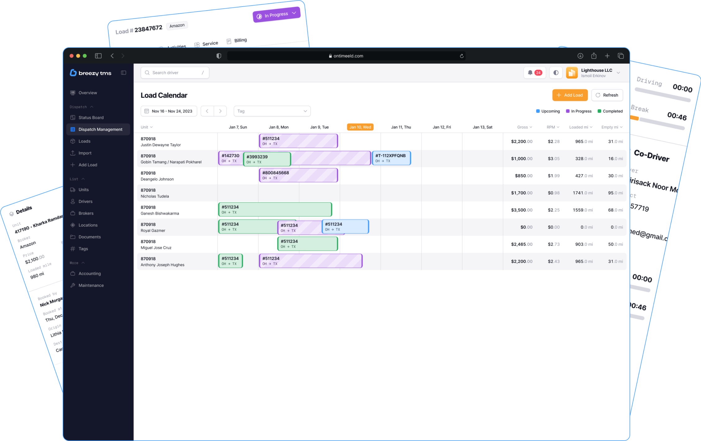This screenshot has width=701, height=441.
Task: Sort by Gross column chevron
Action: click(x=531, y=127)
